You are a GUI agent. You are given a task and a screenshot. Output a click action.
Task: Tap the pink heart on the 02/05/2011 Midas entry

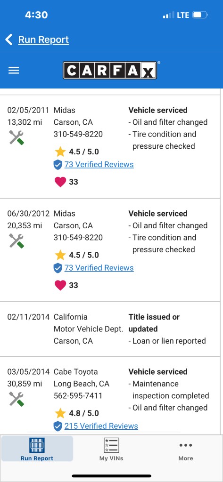pos(60,182)
